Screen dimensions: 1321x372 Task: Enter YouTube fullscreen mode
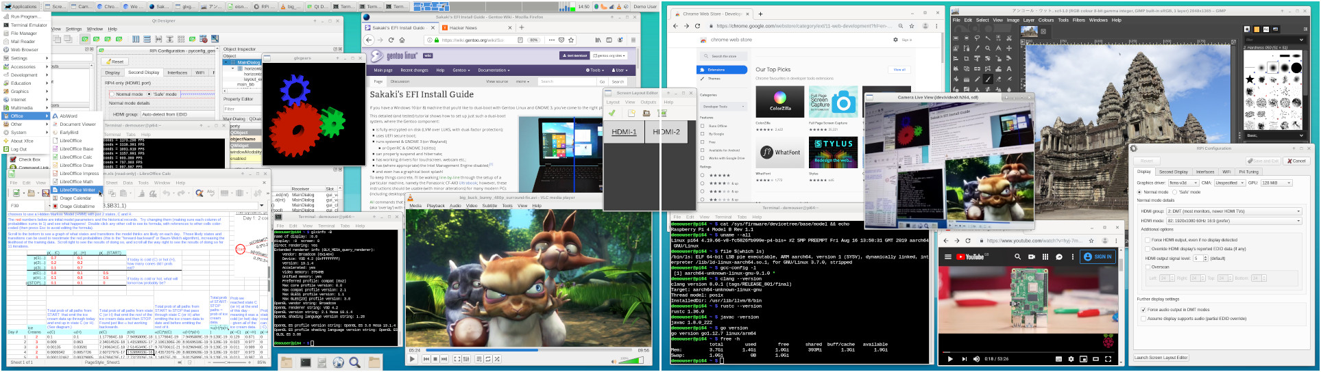coord(1108,359)
